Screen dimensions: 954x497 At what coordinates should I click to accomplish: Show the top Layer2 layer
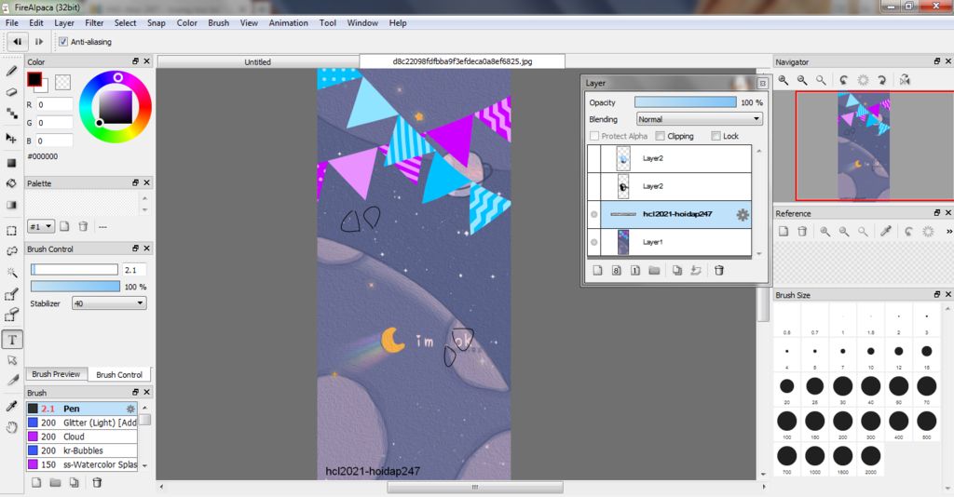[x=593, y=158]
